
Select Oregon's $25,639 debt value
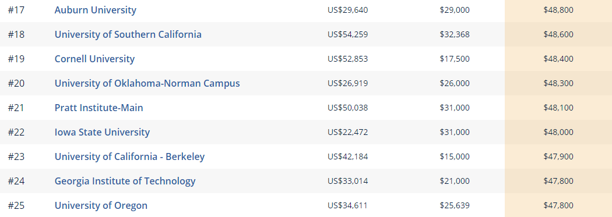(455, 206)
